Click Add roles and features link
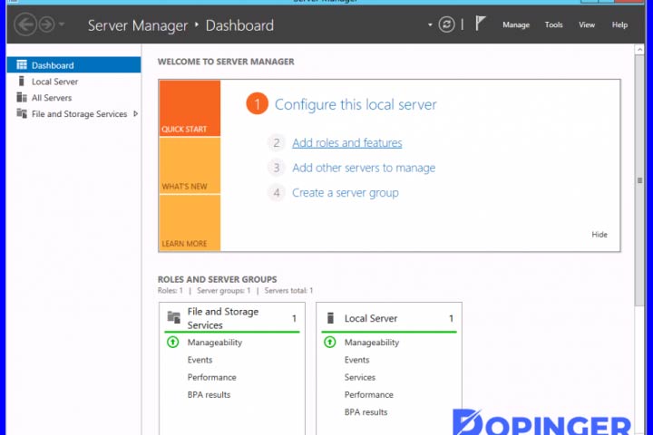 346,143
